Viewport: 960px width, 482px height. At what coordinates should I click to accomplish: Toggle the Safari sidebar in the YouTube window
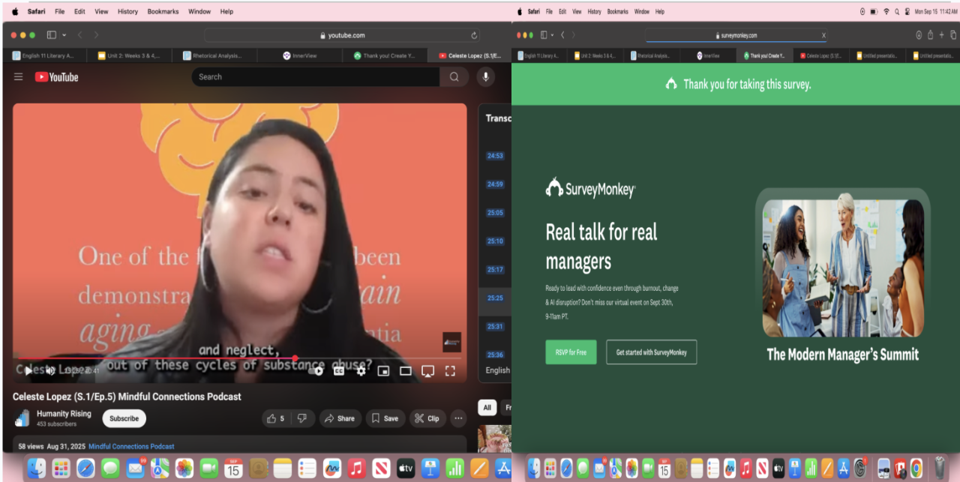(52, 35)
